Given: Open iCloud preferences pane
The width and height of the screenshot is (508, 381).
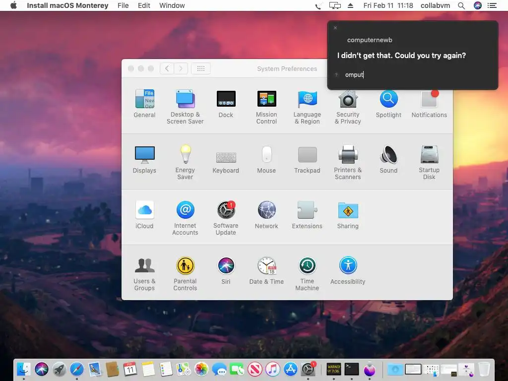Looking at the screenshot, I should coord(144,215).
